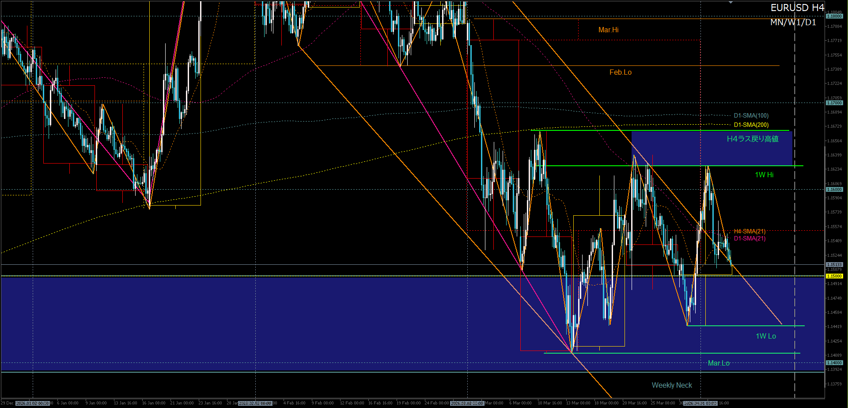Click the pink D1-SMA(21) indicator label
Image resolution: width=848 pixels, height=408 pixels.
(750, 239)
